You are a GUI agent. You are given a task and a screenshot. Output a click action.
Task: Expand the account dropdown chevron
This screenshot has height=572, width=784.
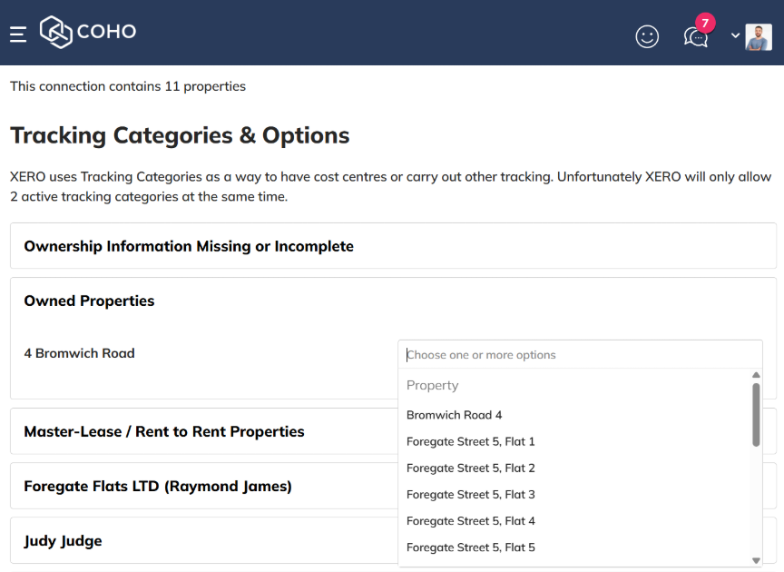tap(735, 35)
